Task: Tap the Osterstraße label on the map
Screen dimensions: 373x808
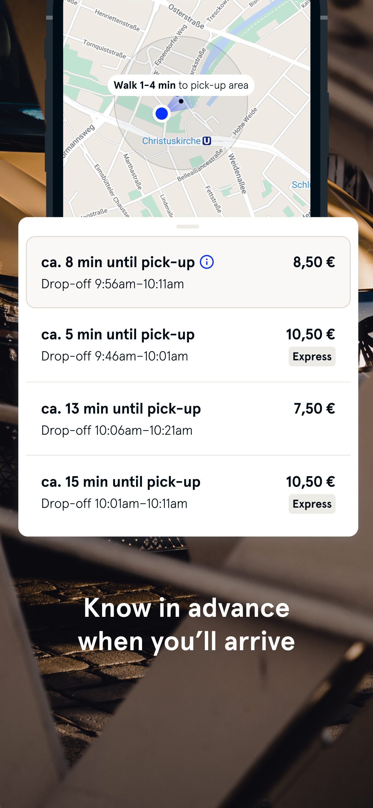Action: [186, 16]
